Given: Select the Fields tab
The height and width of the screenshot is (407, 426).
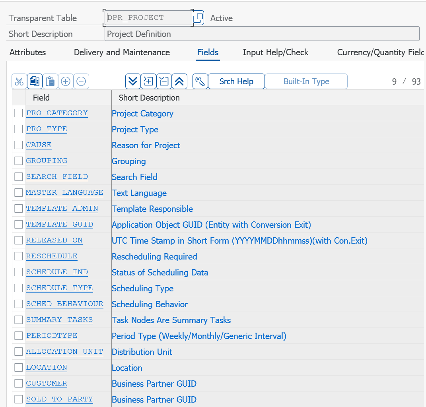Looking at the screenshot, I should click(x=208, y=52).
